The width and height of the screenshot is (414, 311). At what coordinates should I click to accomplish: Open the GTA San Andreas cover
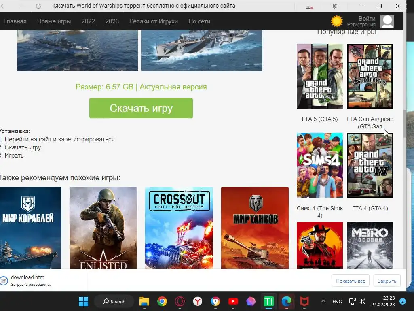coord(370,76)
